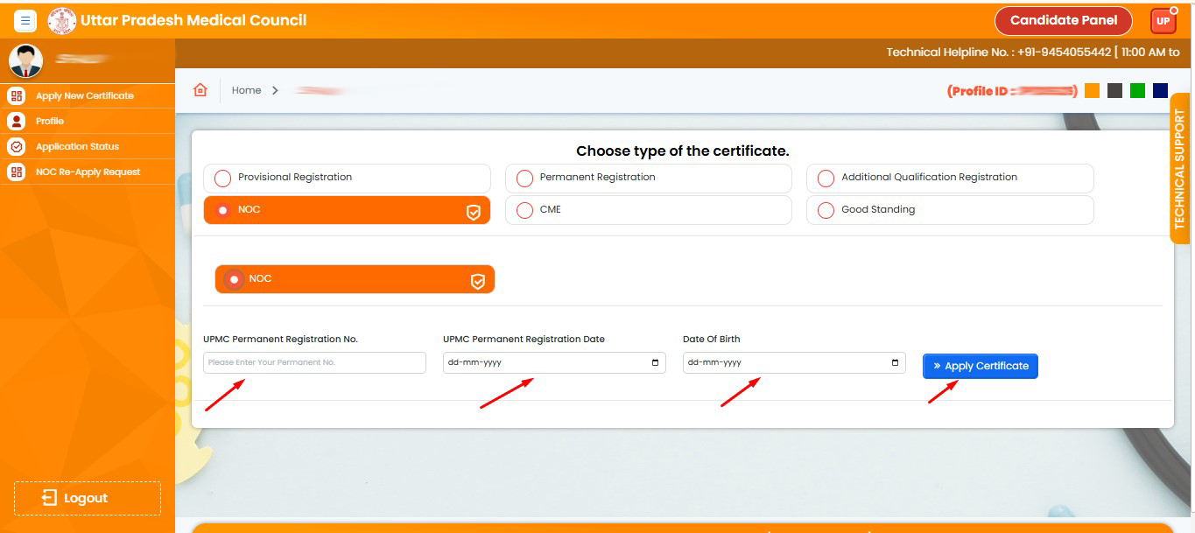Click the Logout button
The image size is (1195, 533).
[87, 498]
